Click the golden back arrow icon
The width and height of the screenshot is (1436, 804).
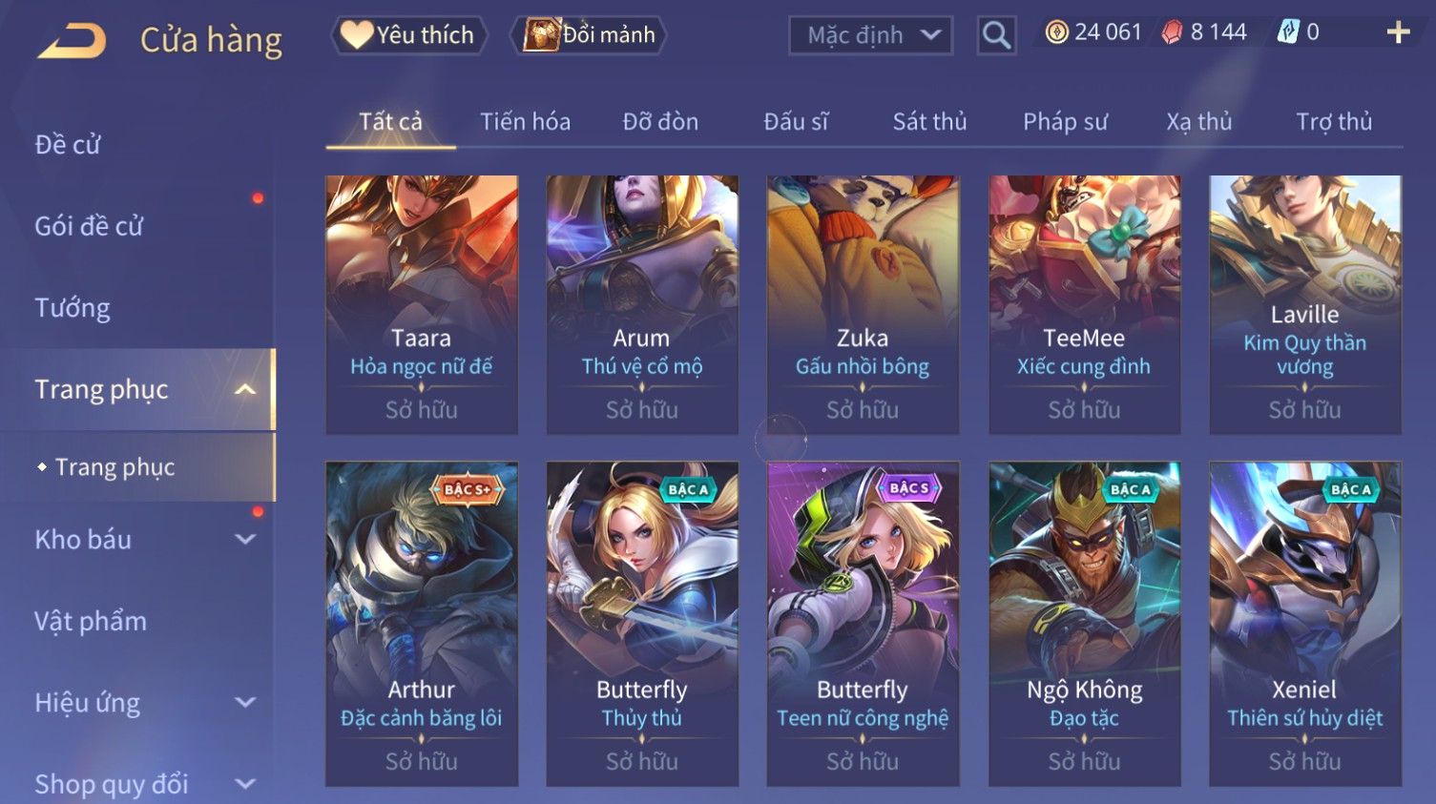72,41
